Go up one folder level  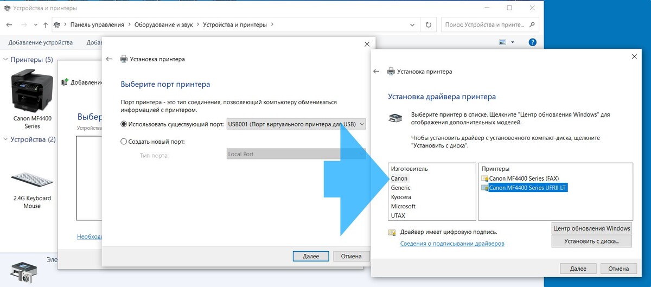(x=45, y=25)
